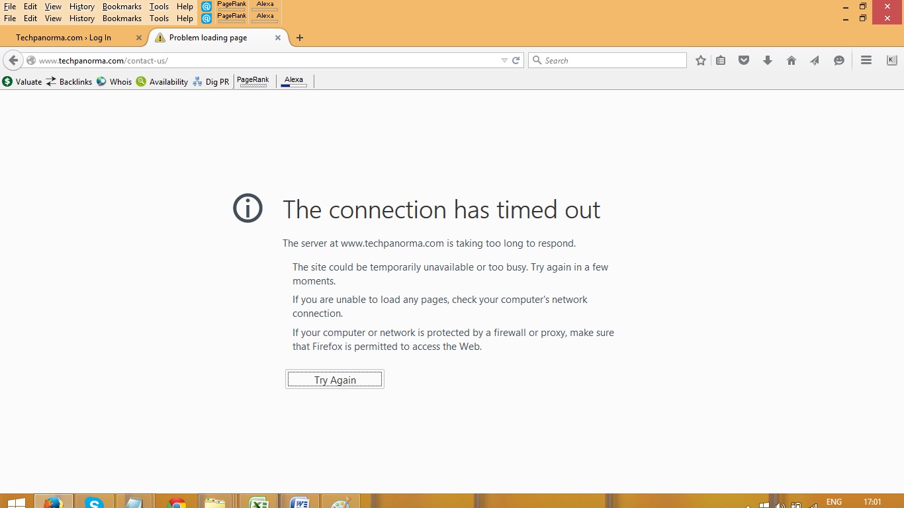Click the Backlinks toolbar link
Viewport: 904px width, 508px height.
[69, 82]
